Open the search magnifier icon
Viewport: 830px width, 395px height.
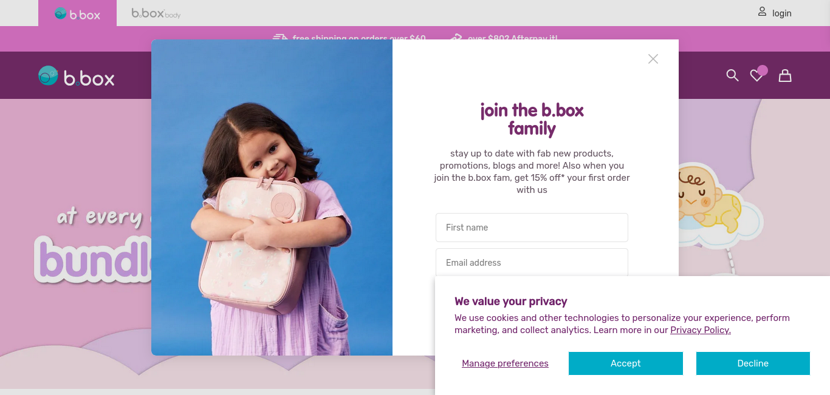click(x=732, y=75)
